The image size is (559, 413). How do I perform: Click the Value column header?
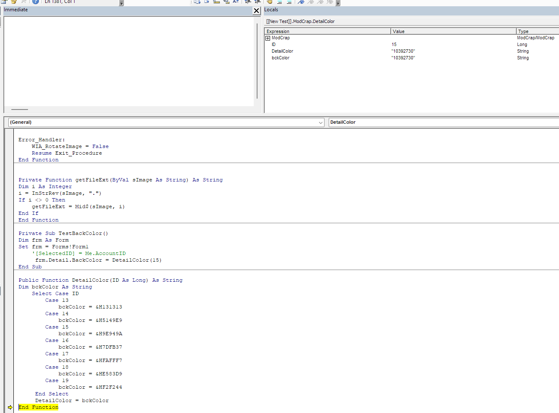(453, 31)
